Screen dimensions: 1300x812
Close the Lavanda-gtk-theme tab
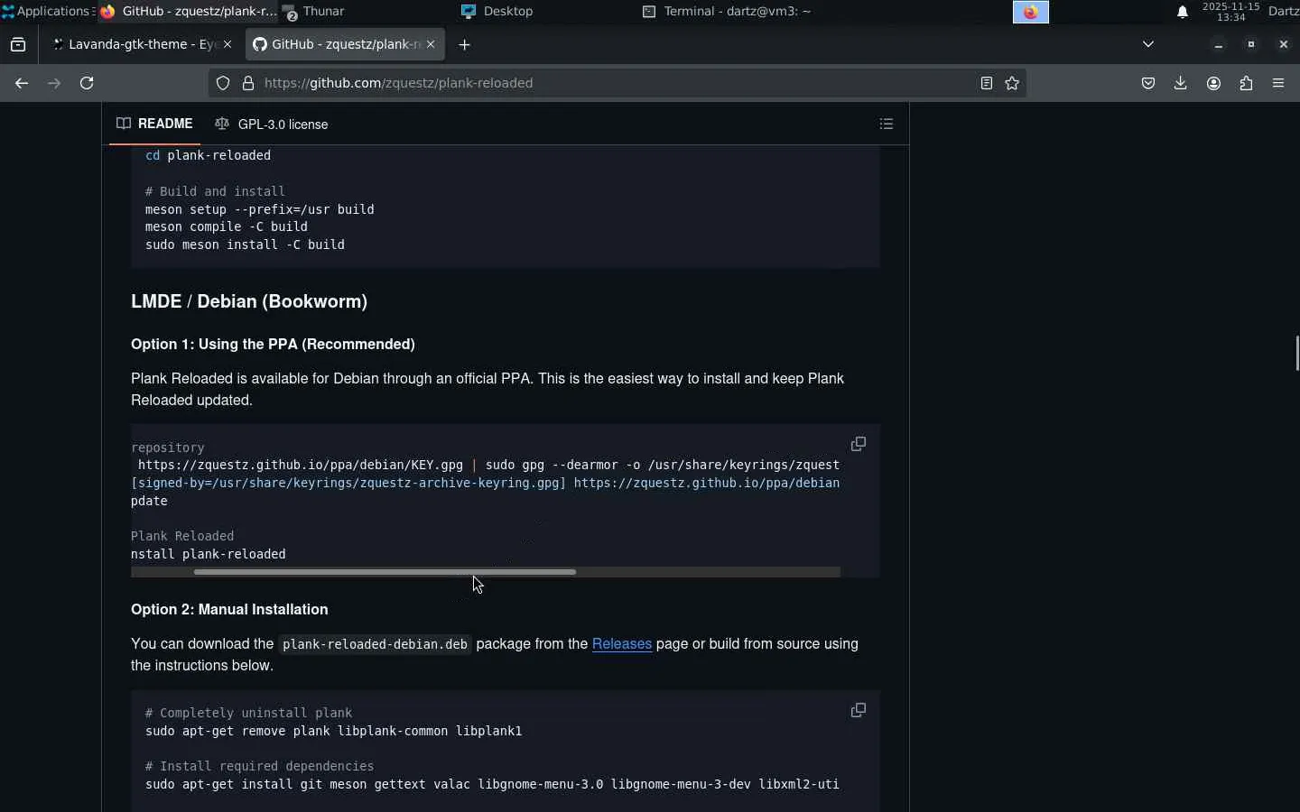pos(227,44)
